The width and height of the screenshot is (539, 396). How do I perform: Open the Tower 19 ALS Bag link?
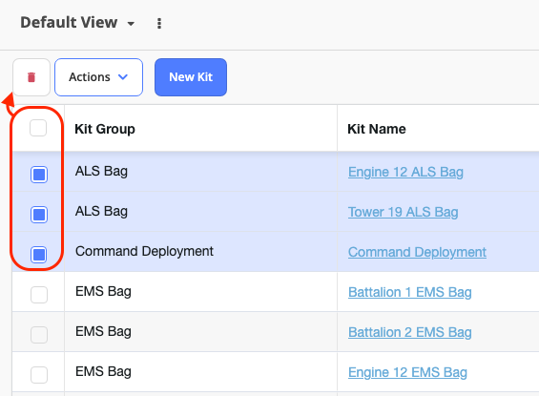click(x=403, y=212)
